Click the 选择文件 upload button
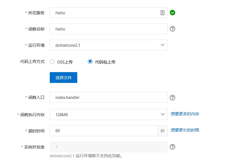This screenshot has height=161, width=225. 64,78
